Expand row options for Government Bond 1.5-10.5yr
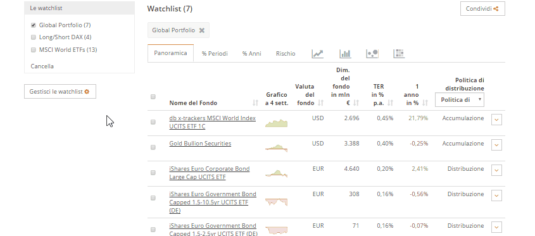This screenshot has width=535, height=236. (496, 196)
